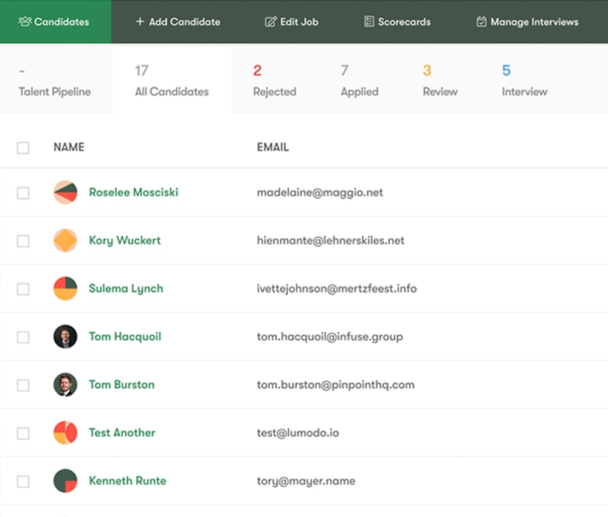Open Tom Burston's candidate link
This screenshot has height=517, width=608.
[122, 385]
